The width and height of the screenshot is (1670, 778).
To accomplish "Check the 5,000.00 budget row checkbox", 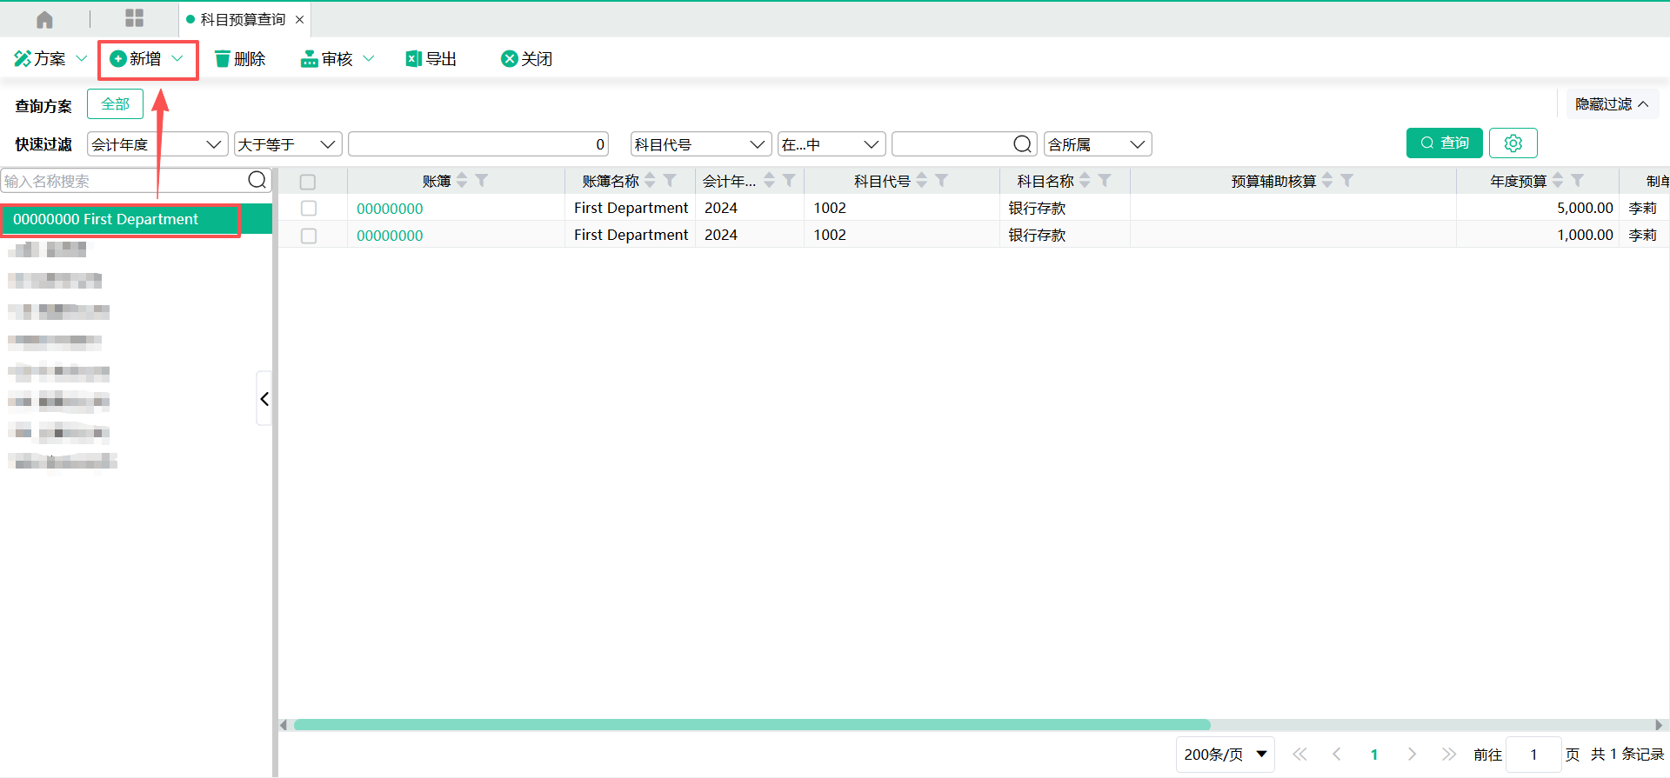I will pos(309,209).
